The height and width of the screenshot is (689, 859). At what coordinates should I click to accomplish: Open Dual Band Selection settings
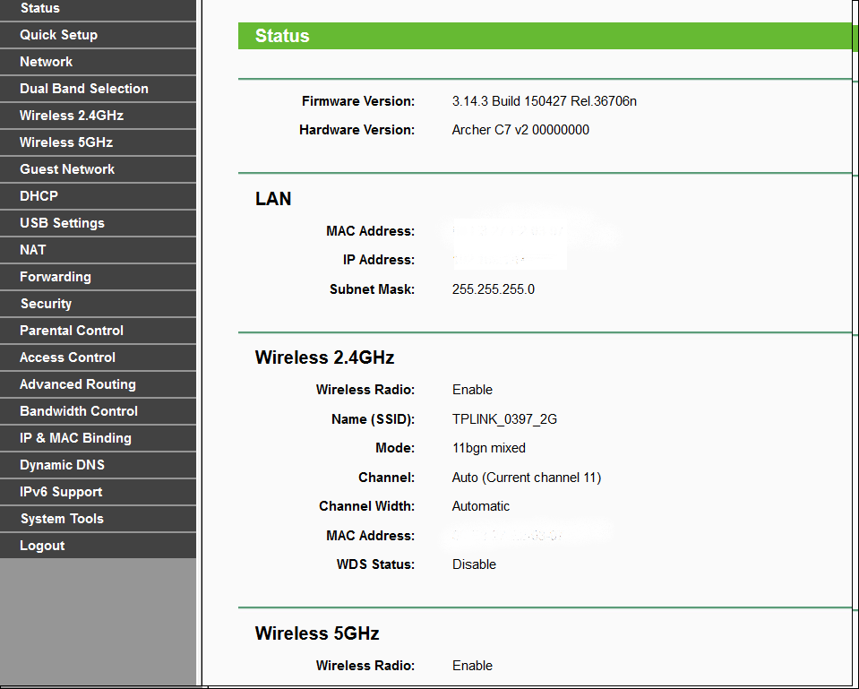point(83,89)
